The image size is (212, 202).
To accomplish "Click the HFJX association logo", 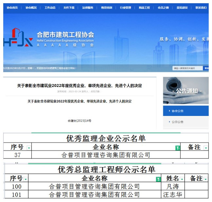I will 18,37.
